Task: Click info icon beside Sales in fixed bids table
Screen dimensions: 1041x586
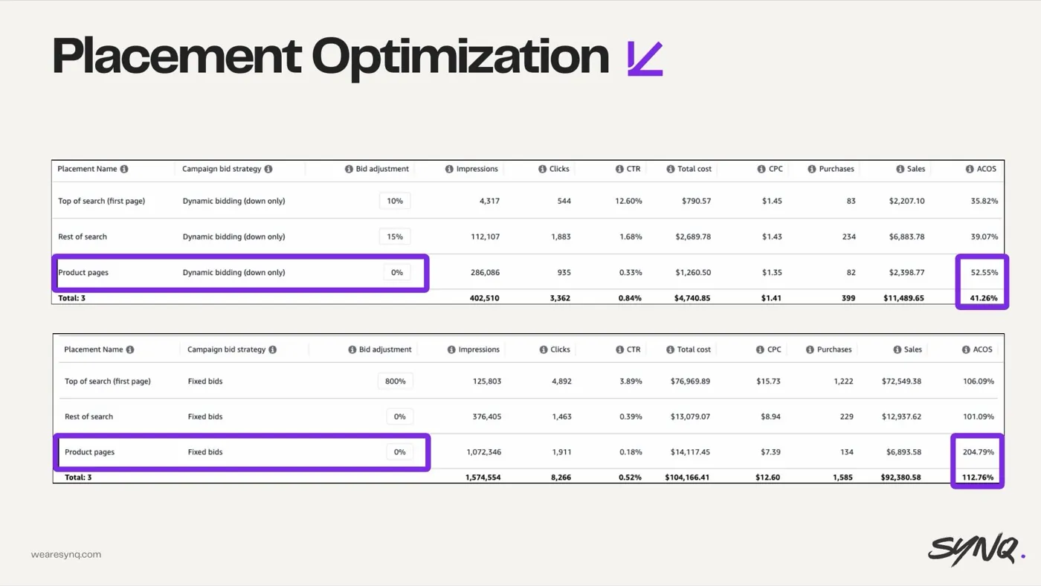Action: click(897, 350)
